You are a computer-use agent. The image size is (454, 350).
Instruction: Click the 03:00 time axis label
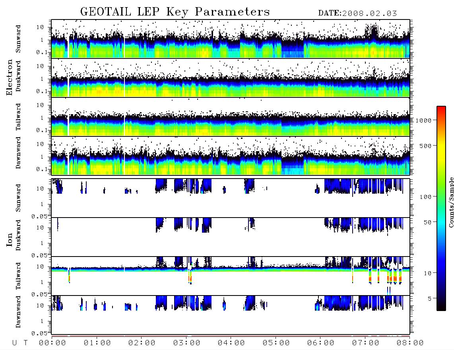point(187,343)
